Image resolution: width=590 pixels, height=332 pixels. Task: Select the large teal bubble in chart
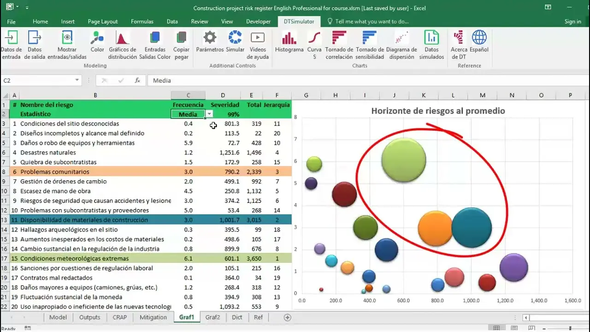point(472,227)
